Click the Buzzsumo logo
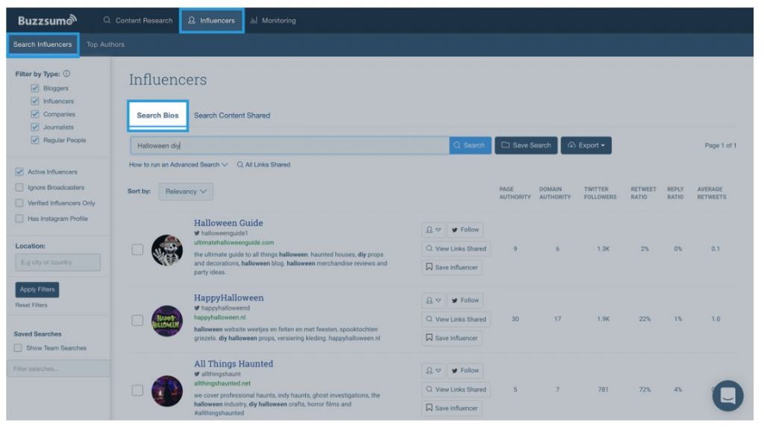 click(47, 20)
